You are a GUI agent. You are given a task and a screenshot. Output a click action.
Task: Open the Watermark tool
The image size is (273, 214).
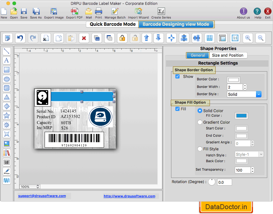click(7, 180)
